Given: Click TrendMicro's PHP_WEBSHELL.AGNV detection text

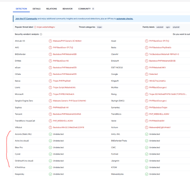Looking at the screenshot, I should [x=159, y=114].
